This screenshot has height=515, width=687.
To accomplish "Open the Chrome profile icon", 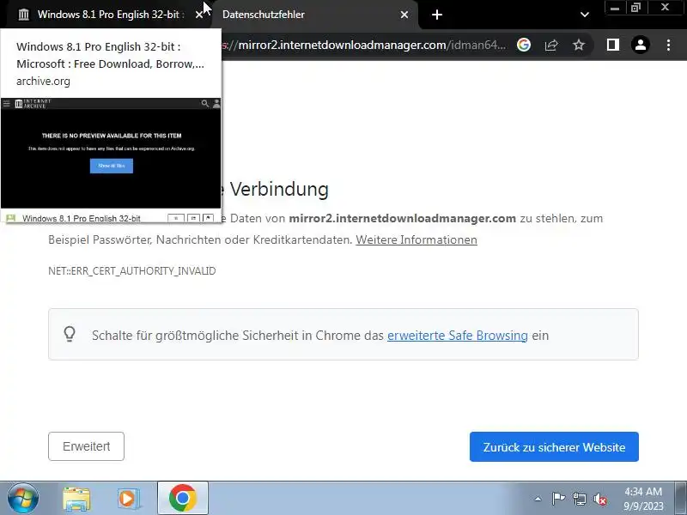I will tap(641, 45).
